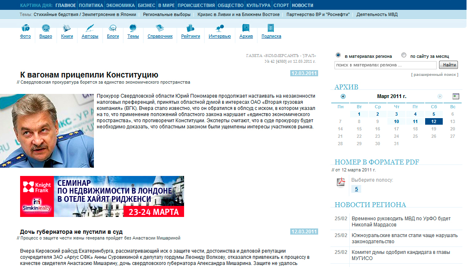Open the calendar view icon in archive
Screen dimensions: 469x267
click(456, 96)
